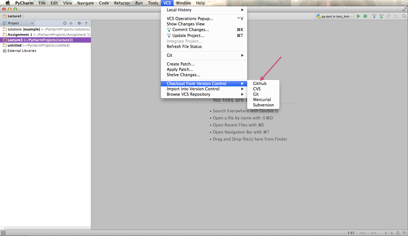
Task: Open the View menu
Action: 67,3
